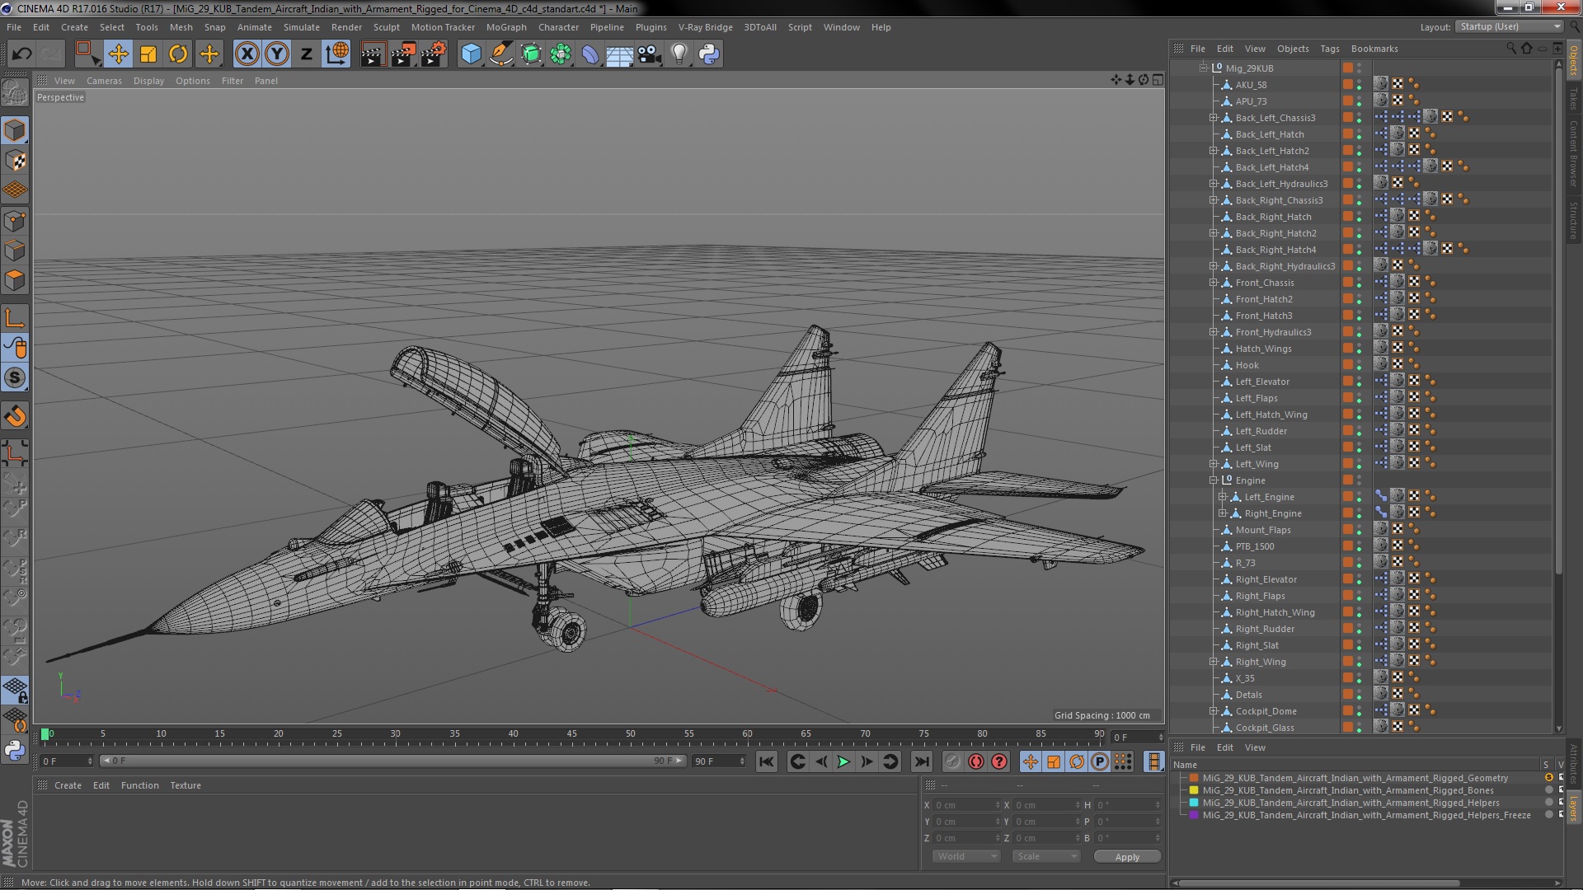Click Render View clapperboard icon
Screen dimensions: 1583x890
click(x=373, y=54)
